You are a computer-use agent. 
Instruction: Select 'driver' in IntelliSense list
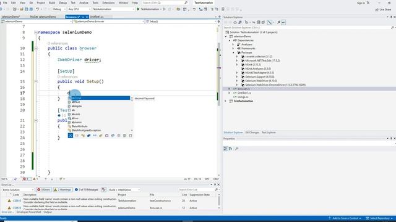click(x=75, y=118)
